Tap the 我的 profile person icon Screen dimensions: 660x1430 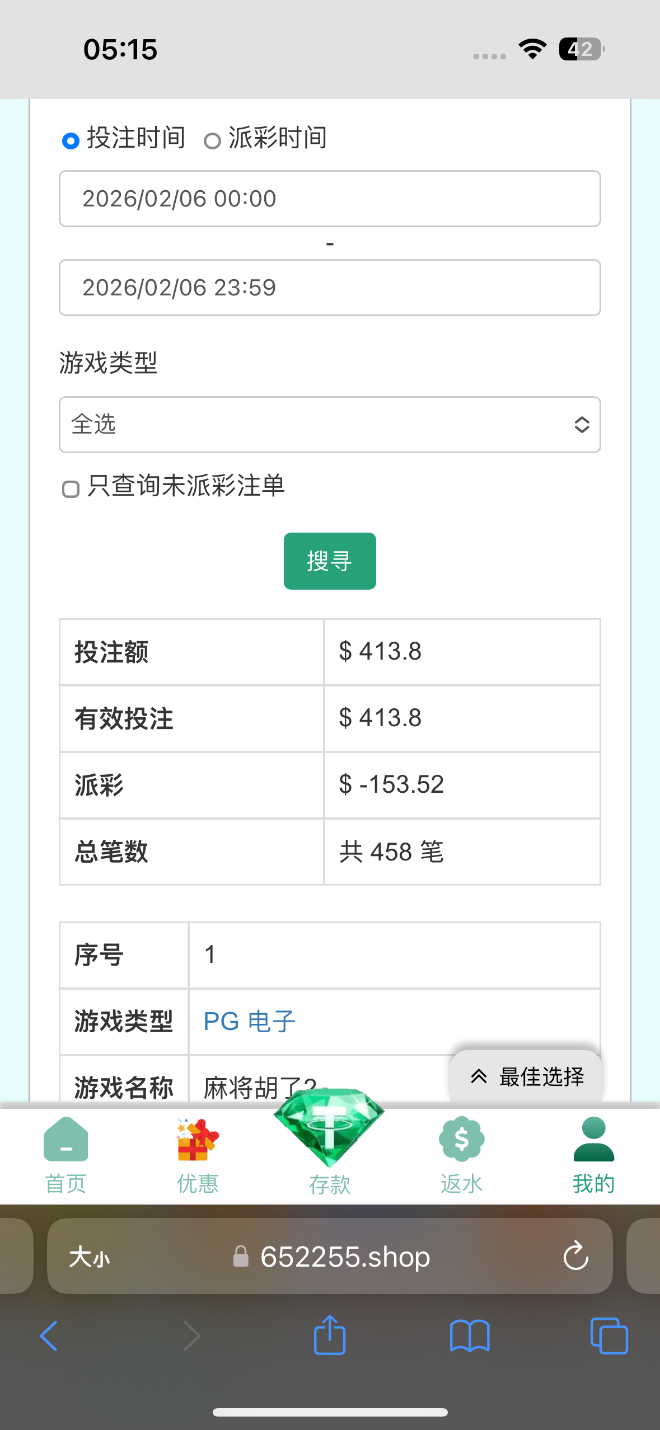(593, 1139)
